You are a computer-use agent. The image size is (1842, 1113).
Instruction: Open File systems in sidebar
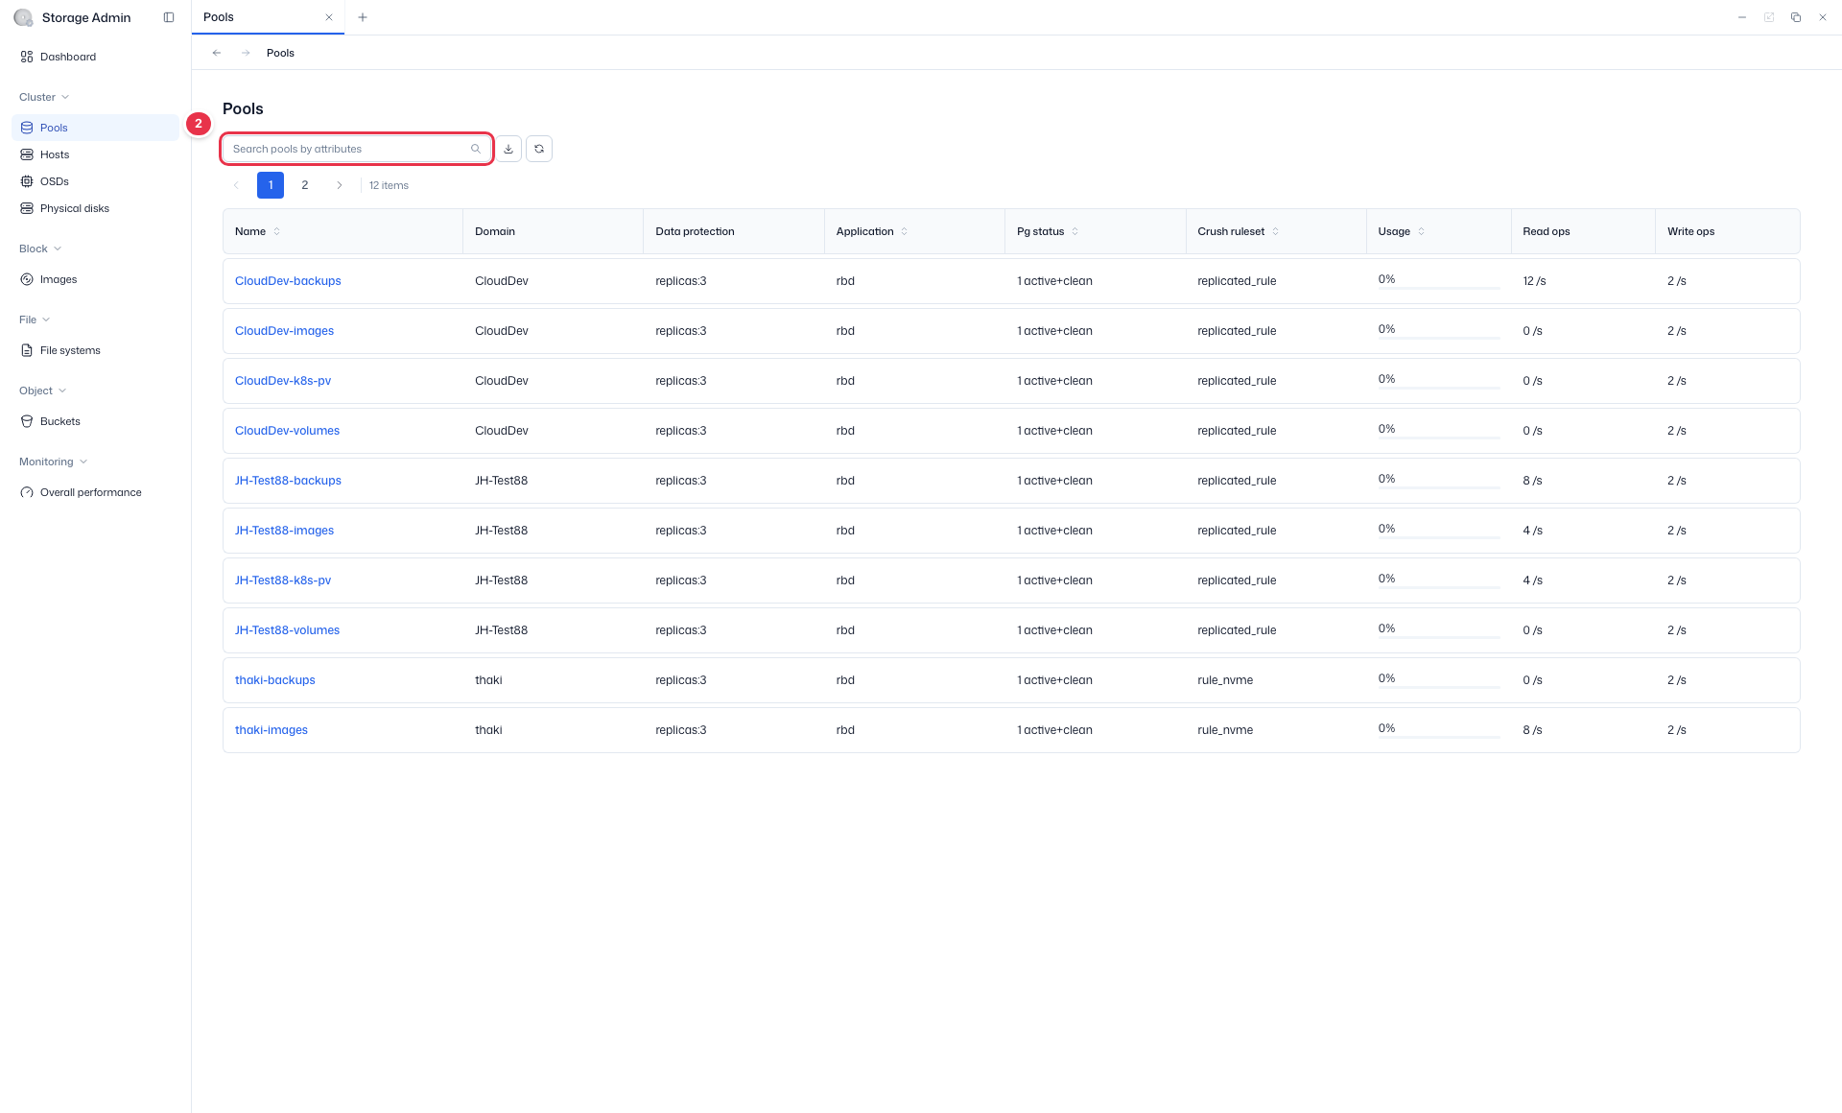click(95, 350)
